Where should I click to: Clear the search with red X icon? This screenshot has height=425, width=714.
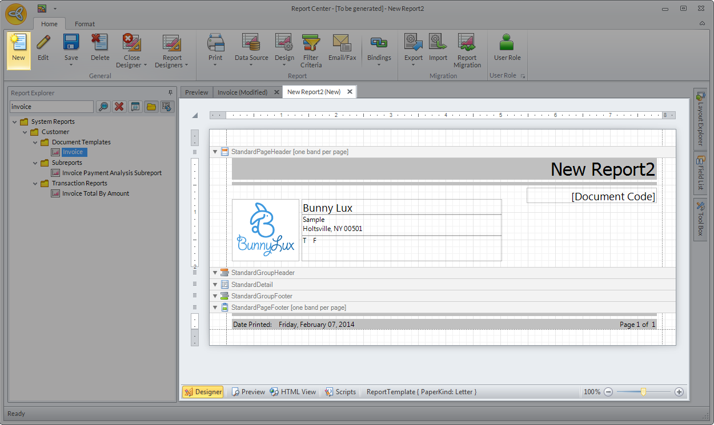point(119,107)
